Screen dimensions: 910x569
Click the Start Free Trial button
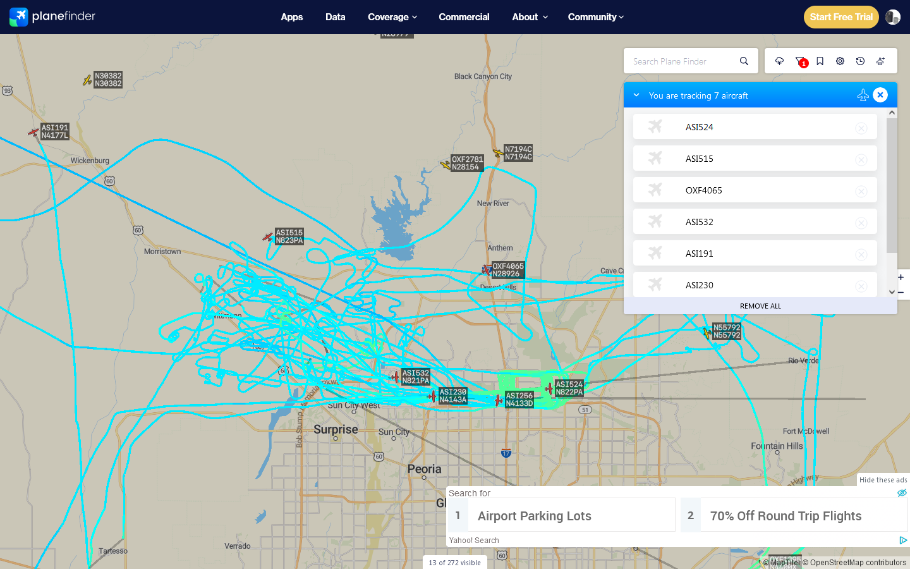point(841,17)
